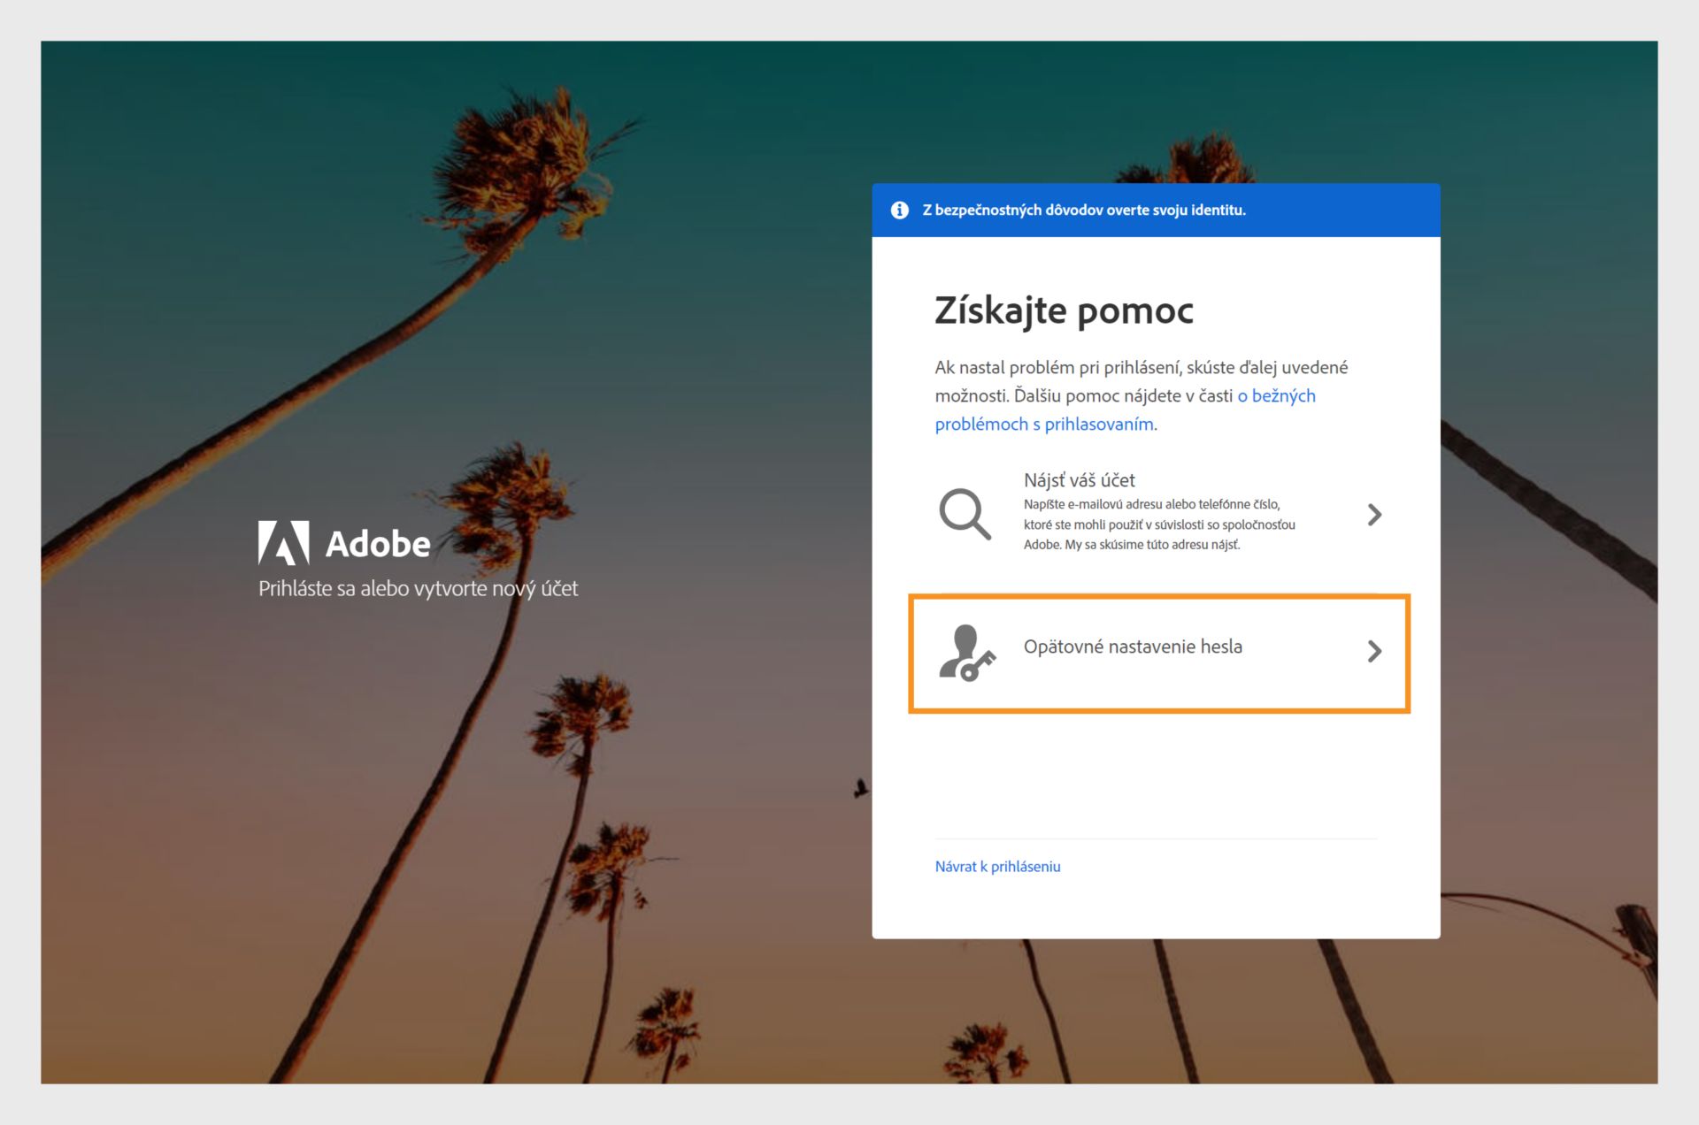
Task: Open chevron next to Nájsť váš účet
Action: tap(1374, 515)
